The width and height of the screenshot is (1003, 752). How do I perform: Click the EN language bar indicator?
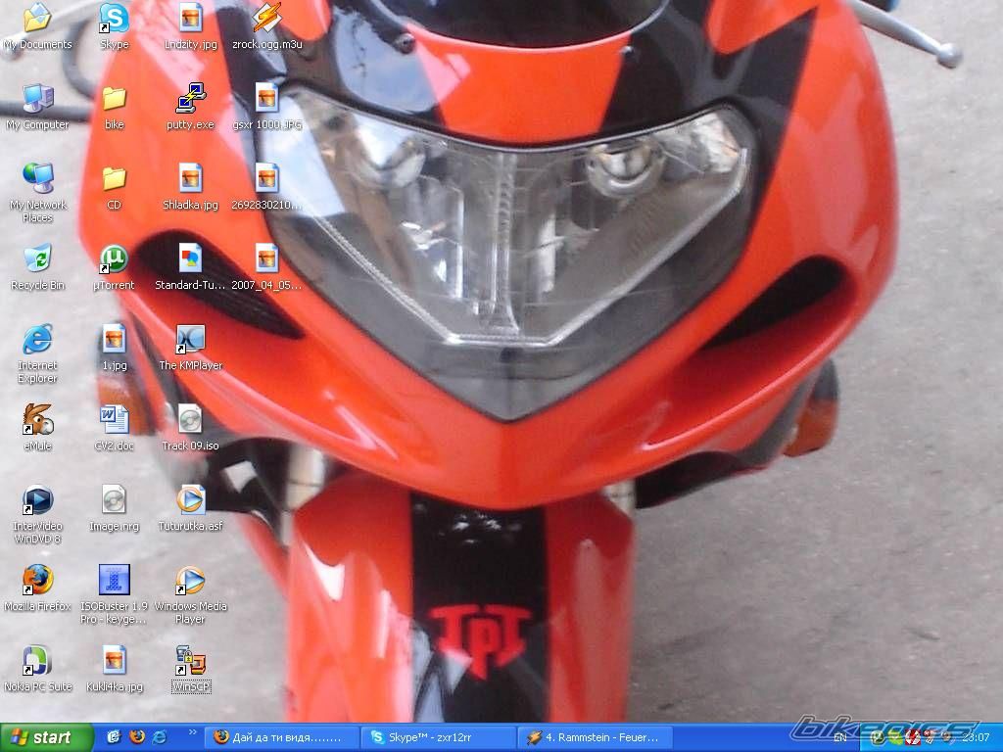pyautogui.click(x=840, y=737)
